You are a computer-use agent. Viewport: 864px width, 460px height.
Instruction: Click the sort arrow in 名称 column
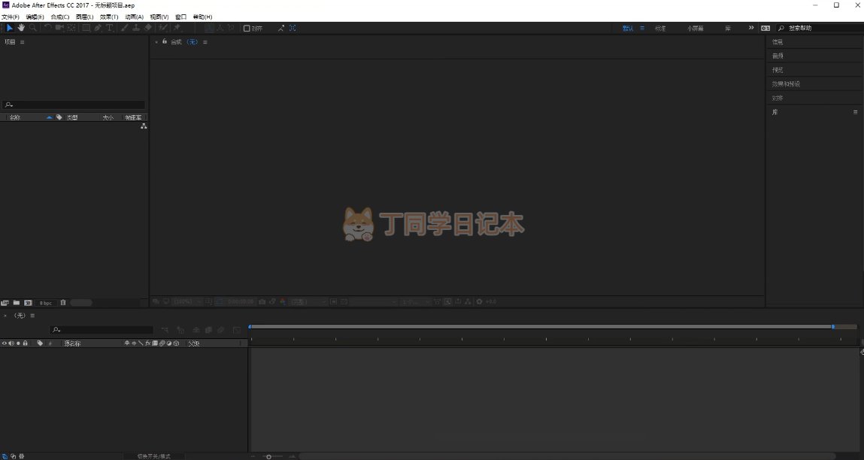pos(49,117)
